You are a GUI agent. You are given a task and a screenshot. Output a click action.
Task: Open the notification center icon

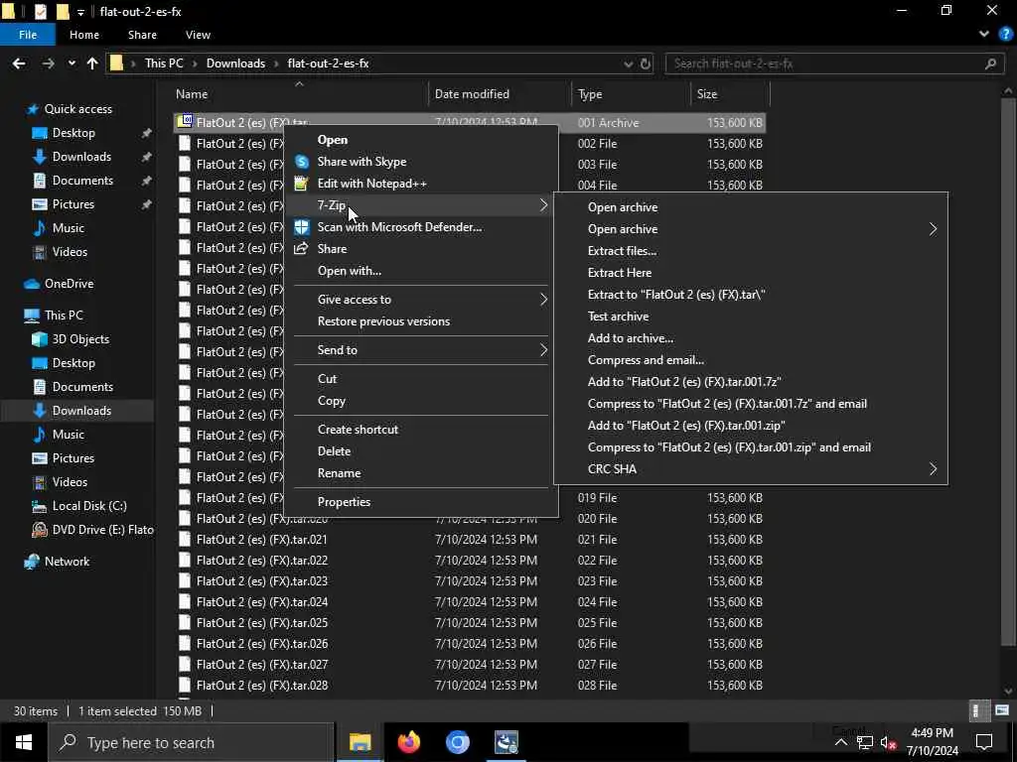pyautogui.click(x=984, y=742)
